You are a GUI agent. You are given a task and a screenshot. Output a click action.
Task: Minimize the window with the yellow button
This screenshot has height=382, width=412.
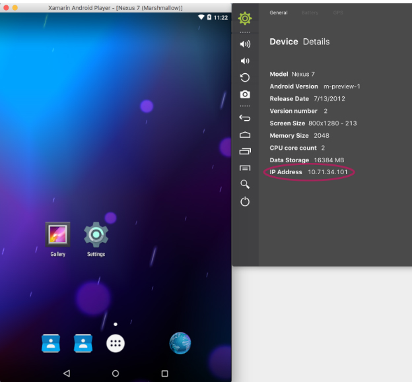[x=15, y=8]
